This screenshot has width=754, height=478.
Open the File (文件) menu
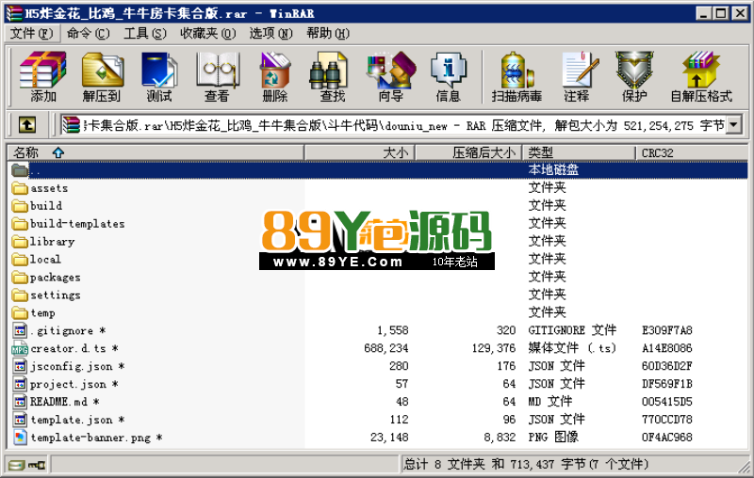coord(30,33)
